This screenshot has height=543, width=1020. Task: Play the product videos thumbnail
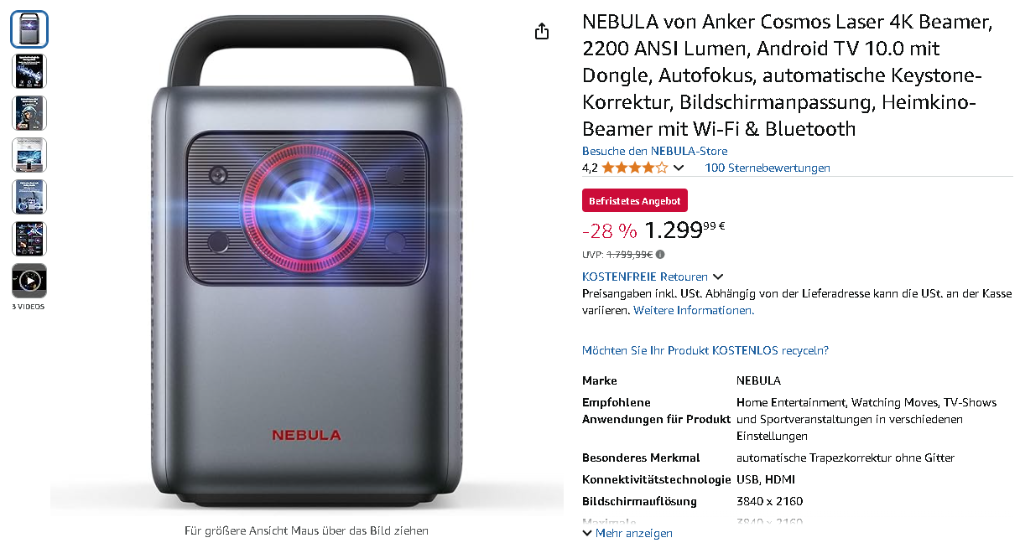point(29,281)
